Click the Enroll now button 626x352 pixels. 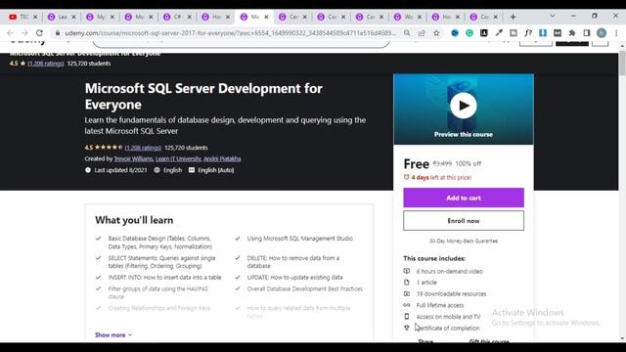click(463, 221)
